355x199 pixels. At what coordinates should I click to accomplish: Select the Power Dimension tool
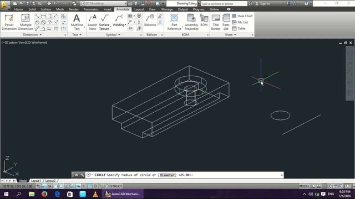pos(9,22)
